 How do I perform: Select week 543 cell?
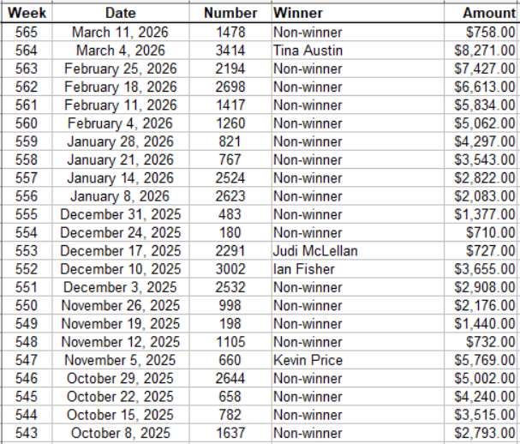click(x=27, y=433)
